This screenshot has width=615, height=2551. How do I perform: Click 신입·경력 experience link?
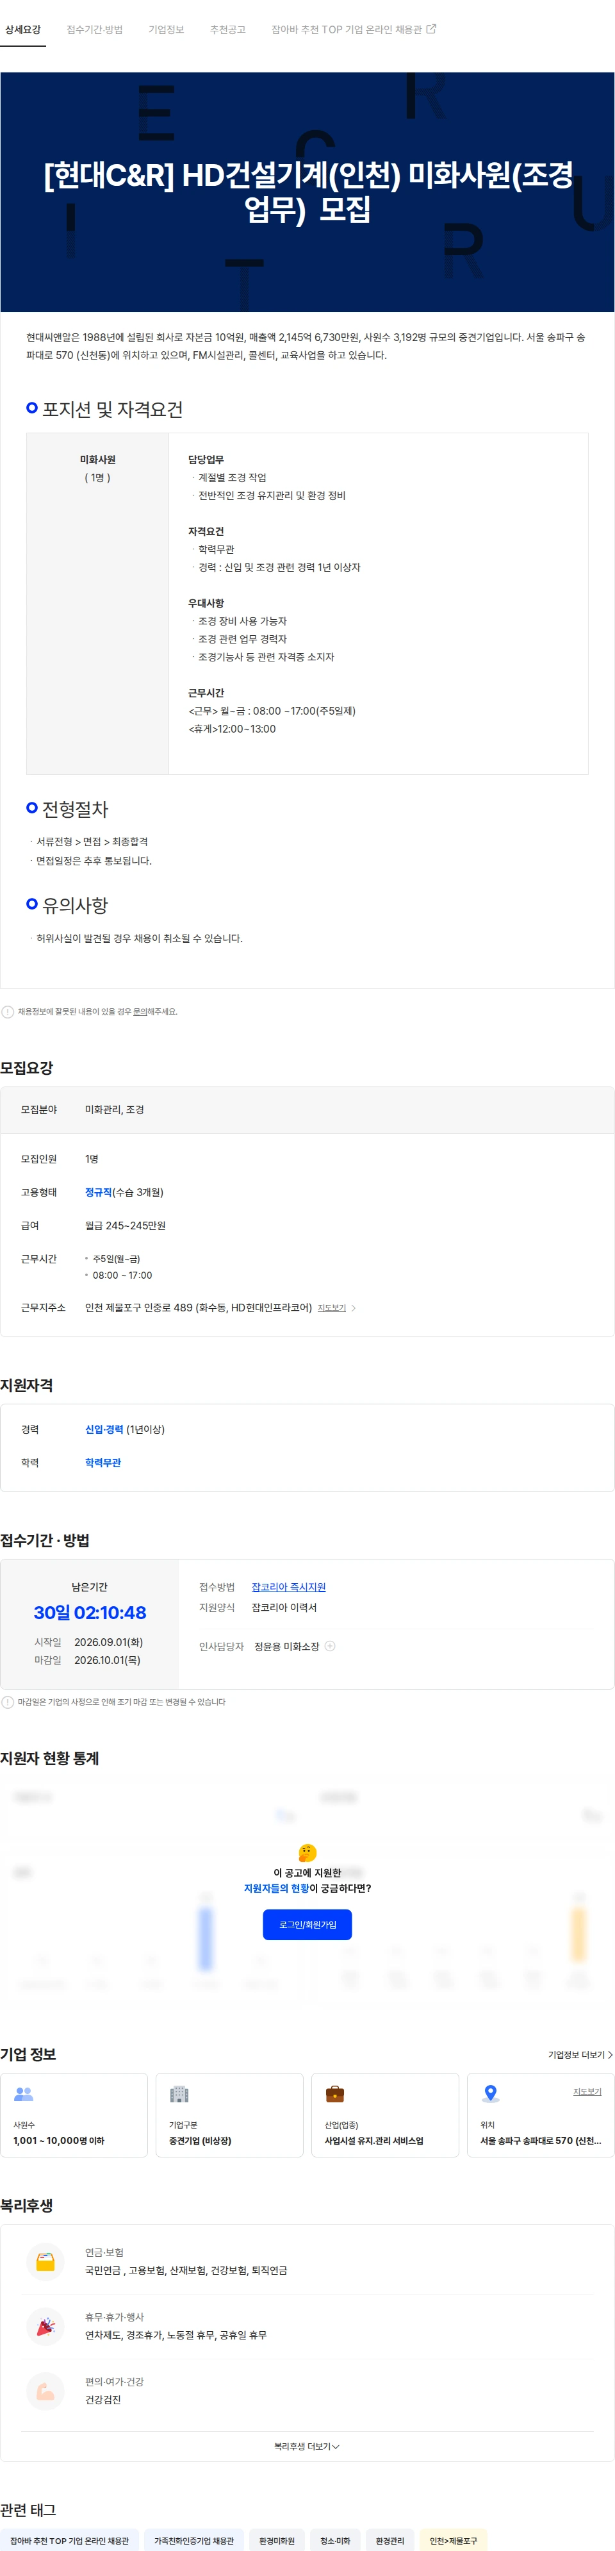[x=104, y=1429]
